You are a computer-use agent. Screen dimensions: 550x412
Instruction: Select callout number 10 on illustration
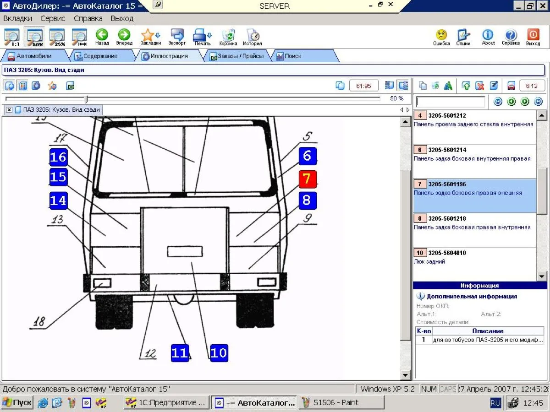[219, 353]
